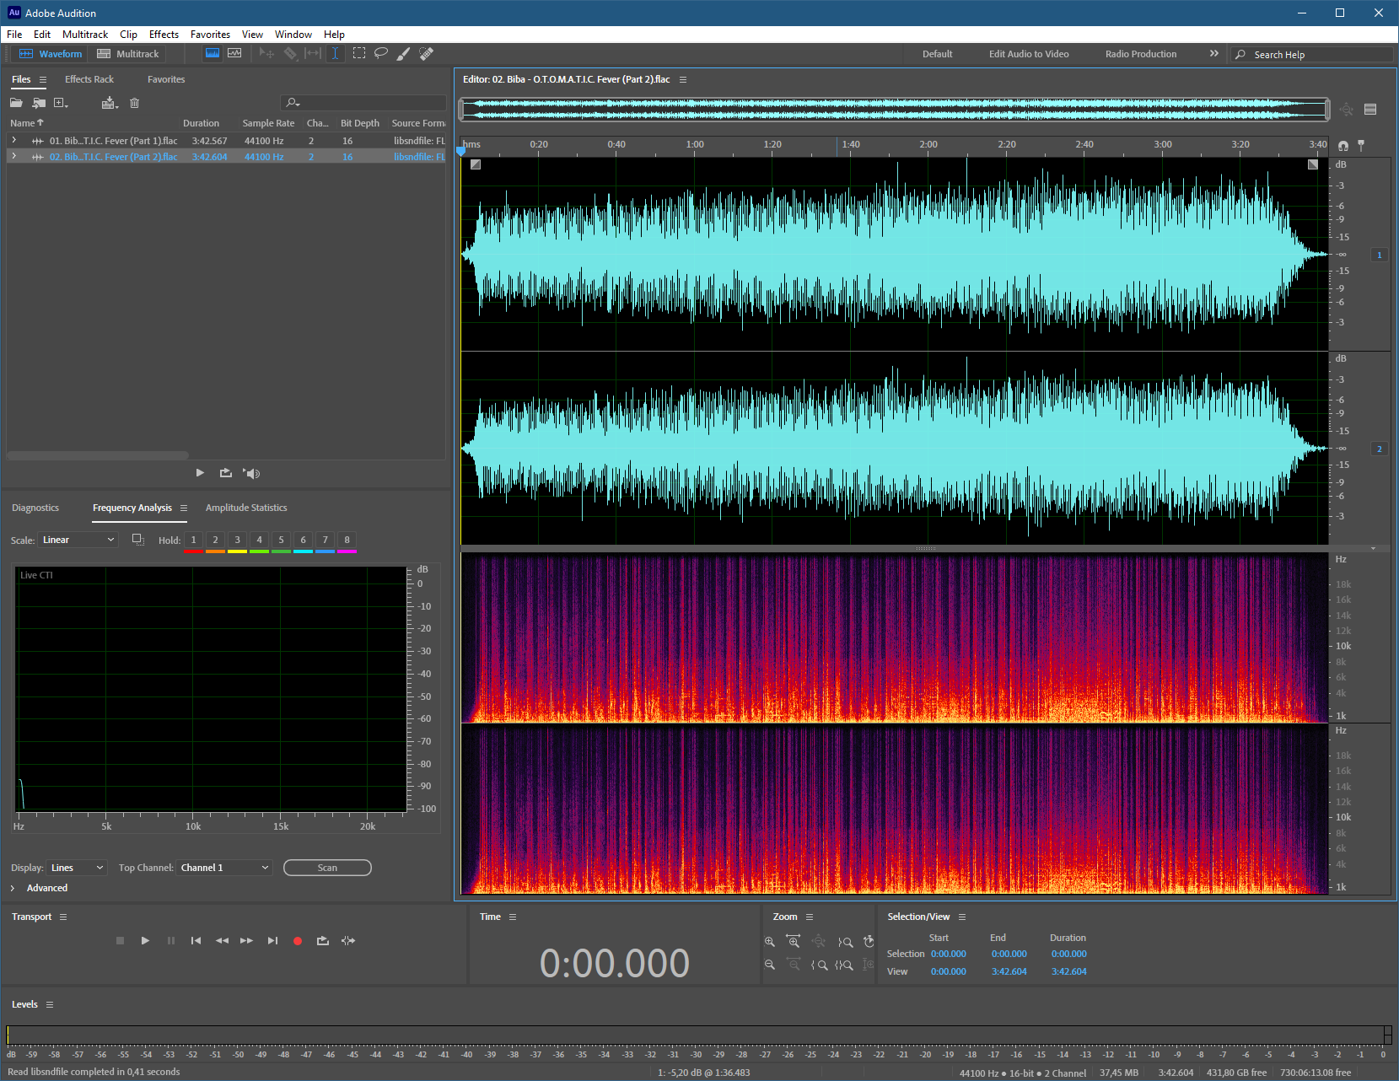The height and width of the screenshot is (1081, 1399).
Task: Click the Add Marker pin icon
Action: pos(1361,145)
